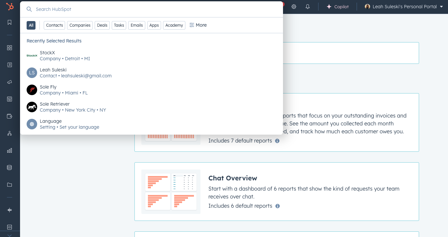Filter search by Deals
Image resolution: width=448 pixels, height=237 pixels.
[x=102, y=25]
